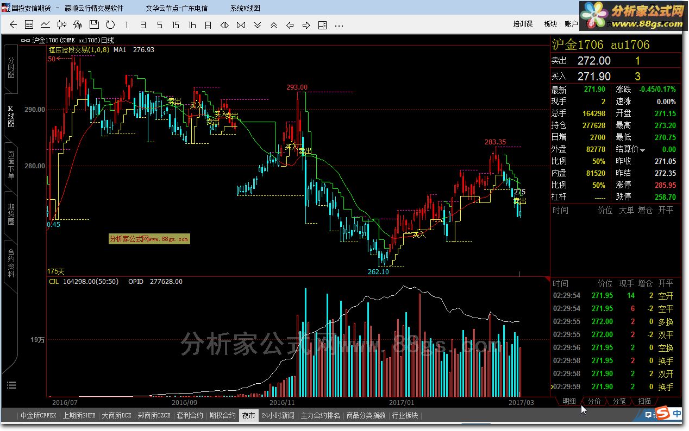The image size is (689, 431).
Task: Open the 页面下单 side tab
Action: click(11, 165)
